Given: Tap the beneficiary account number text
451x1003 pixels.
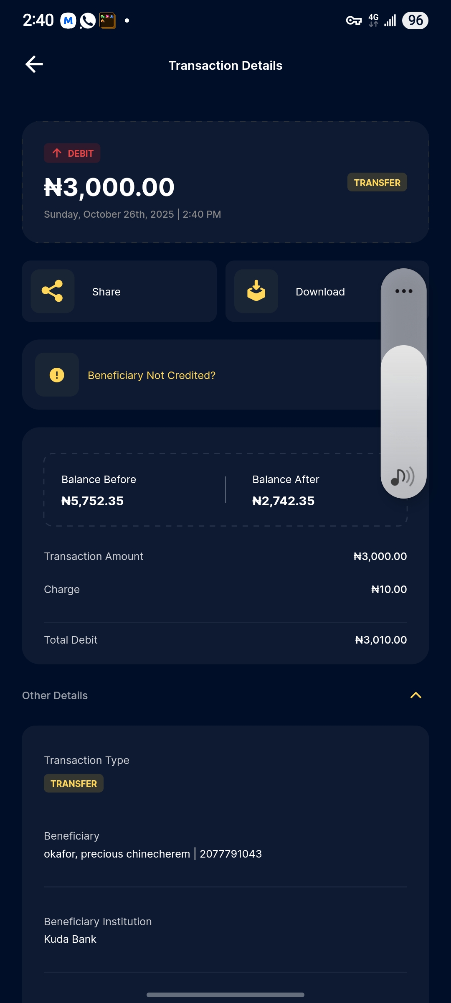Looking at the screenshot, I should coord(231,854).
